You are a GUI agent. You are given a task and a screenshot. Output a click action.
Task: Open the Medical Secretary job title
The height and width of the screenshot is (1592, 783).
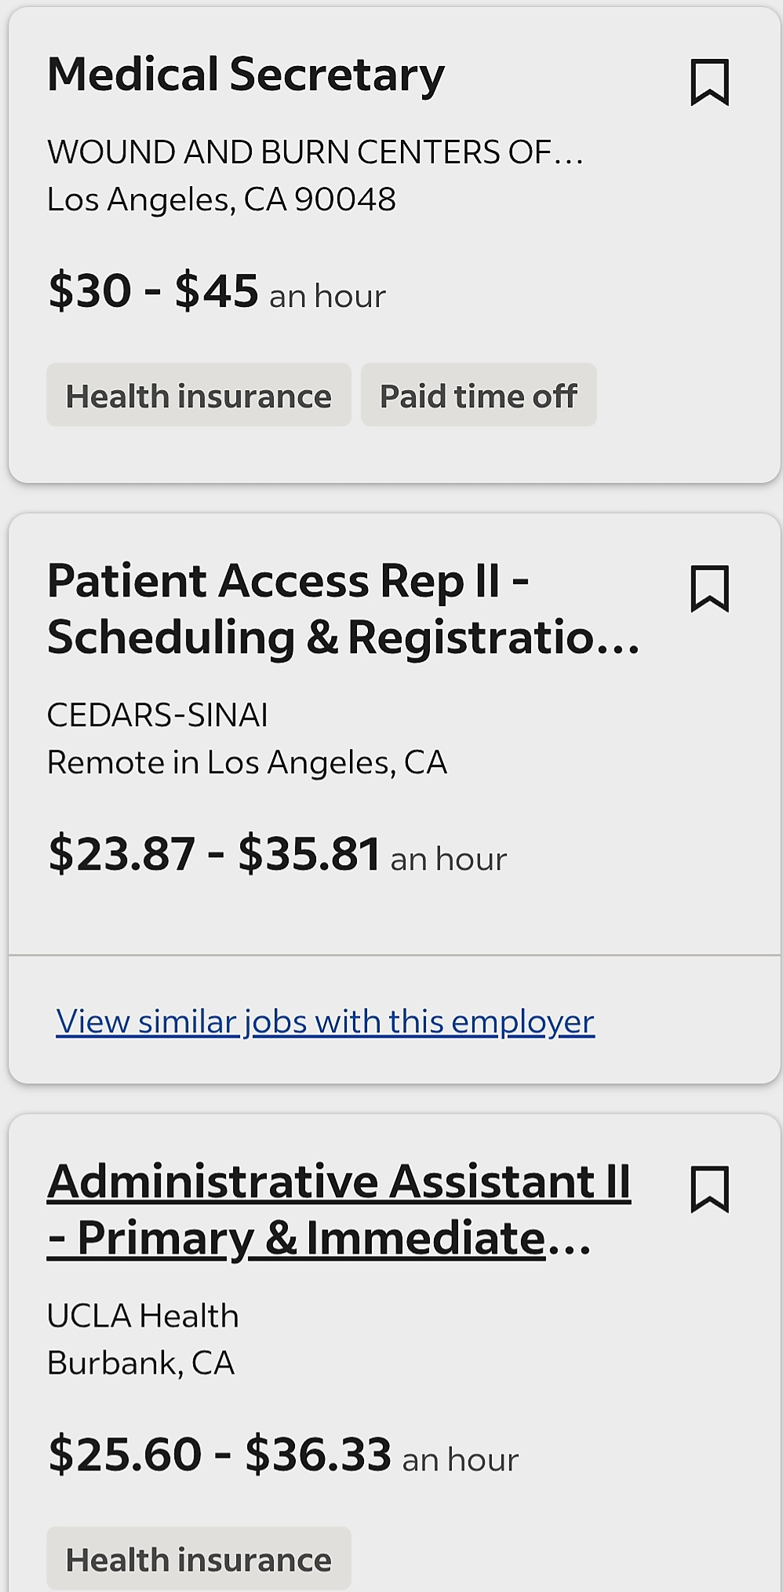[x=246, y=76]
